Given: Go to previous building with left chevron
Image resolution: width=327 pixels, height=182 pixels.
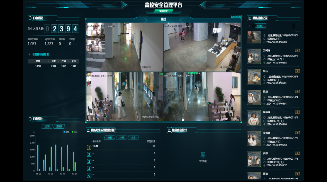Looking at the screenshot, I should pyautogui.click(x=249, y=26).
